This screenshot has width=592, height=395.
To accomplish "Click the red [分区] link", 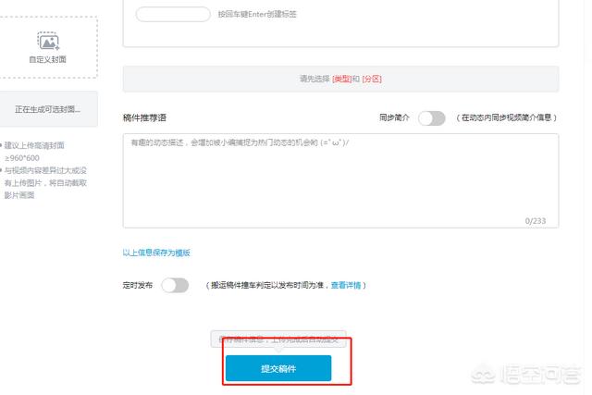I will (x=372, y=79).
